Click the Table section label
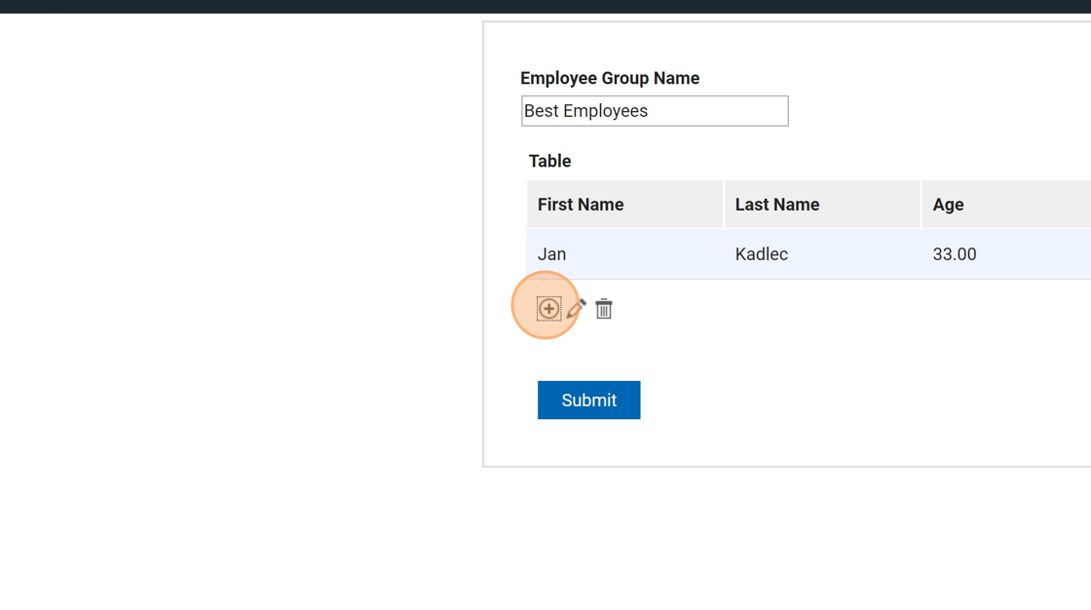 coord(549,161)
